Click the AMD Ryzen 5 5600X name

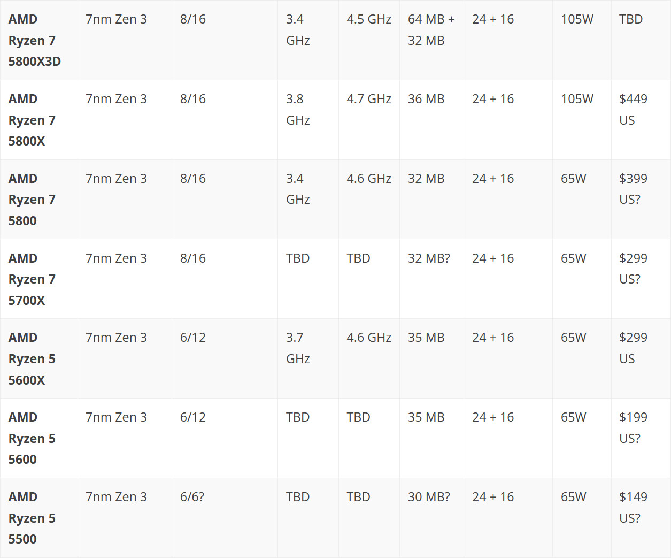(x=32, y=358)
